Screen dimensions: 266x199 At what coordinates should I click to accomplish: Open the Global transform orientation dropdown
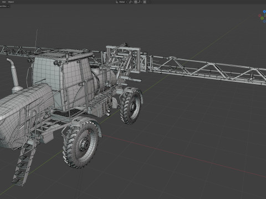(x=121, y=2)
